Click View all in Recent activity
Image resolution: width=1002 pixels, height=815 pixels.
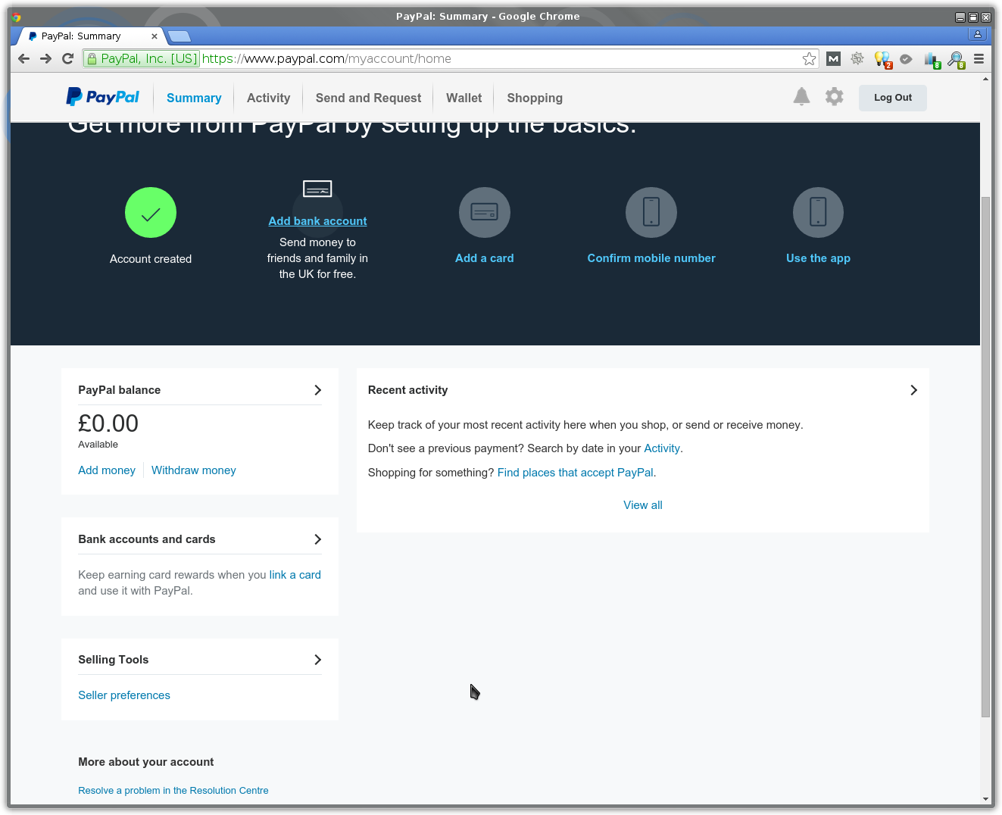pos(643,505)
